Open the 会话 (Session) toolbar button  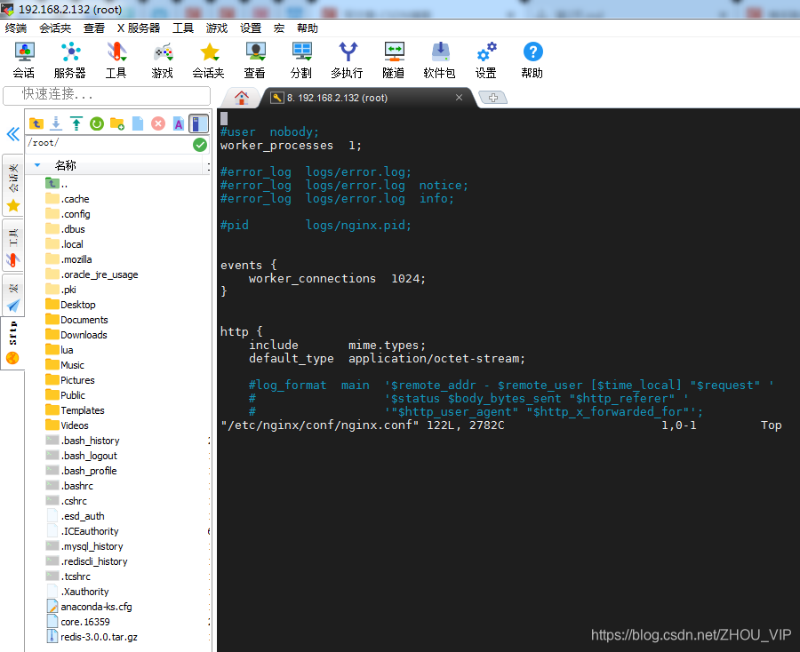tap(24, 60)
